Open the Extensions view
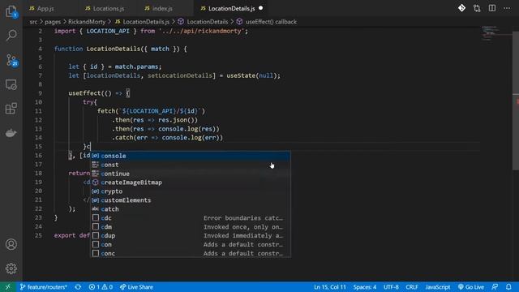This screenshot has width=519, height=292. coord(11,108)
